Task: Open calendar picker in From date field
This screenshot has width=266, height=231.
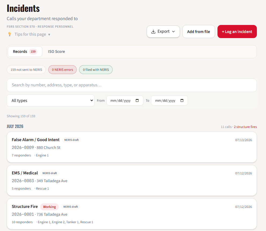Action: pyautogui.click(x=137, y=101)
